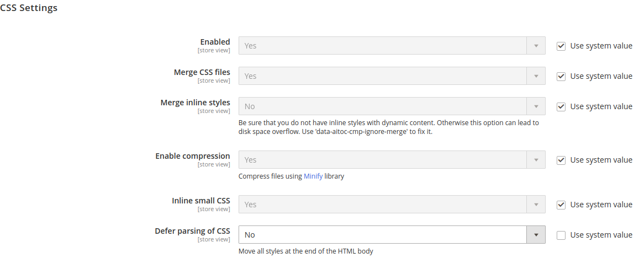Uncheck Use system value for Enabled
Viewport: 634px width, 258px height.
(561, 46)
